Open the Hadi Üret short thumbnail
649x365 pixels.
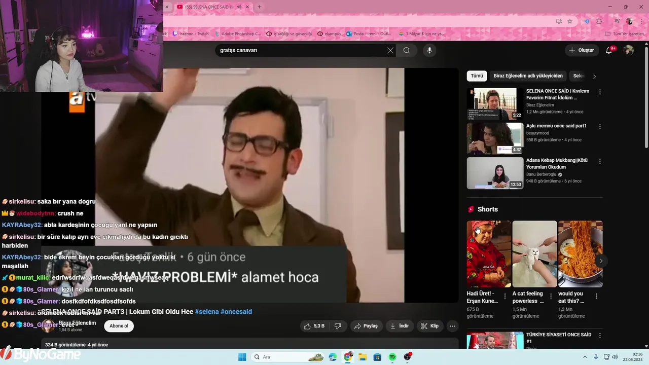(489, 253)
